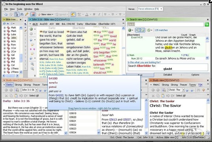
Task: Open the Tools menu
Action: (19, 9)
